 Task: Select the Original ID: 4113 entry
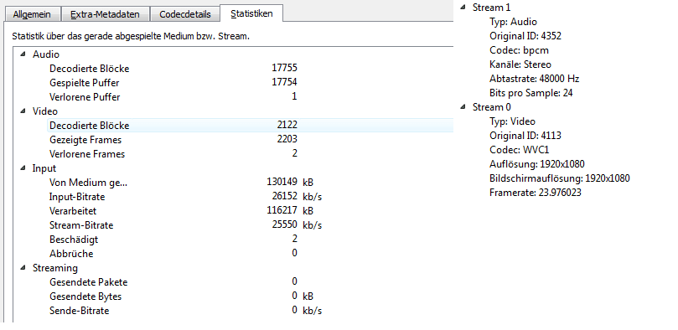coord(525,136)
